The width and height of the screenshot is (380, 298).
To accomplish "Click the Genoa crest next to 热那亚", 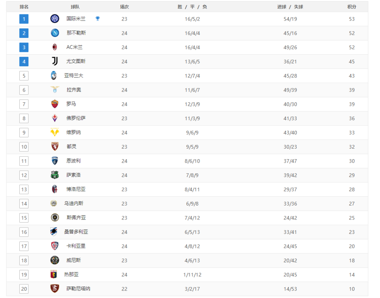I will (54, 274).
